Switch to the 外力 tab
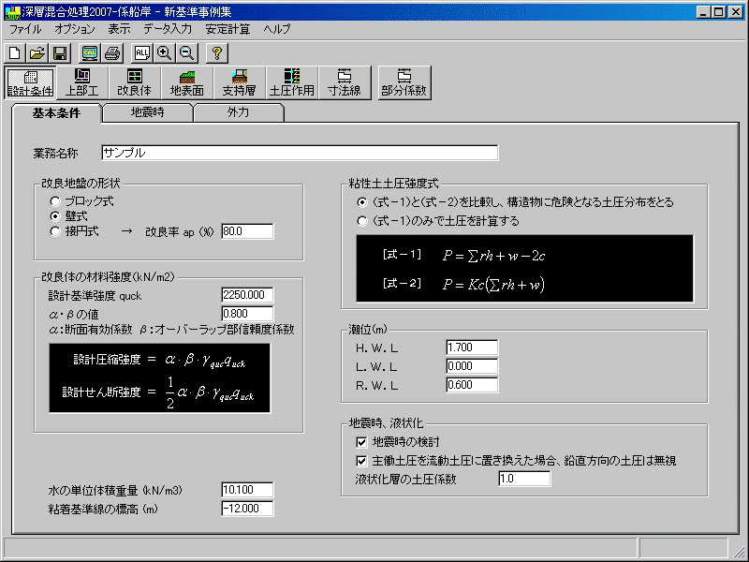 (238, 112)
